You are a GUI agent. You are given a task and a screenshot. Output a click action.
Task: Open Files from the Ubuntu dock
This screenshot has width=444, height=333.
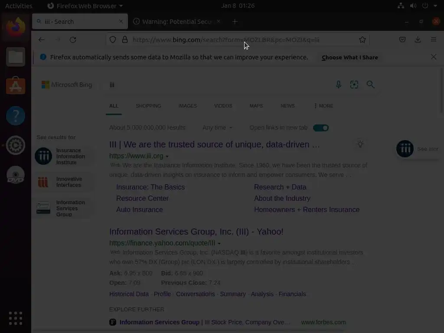(16, 57)
